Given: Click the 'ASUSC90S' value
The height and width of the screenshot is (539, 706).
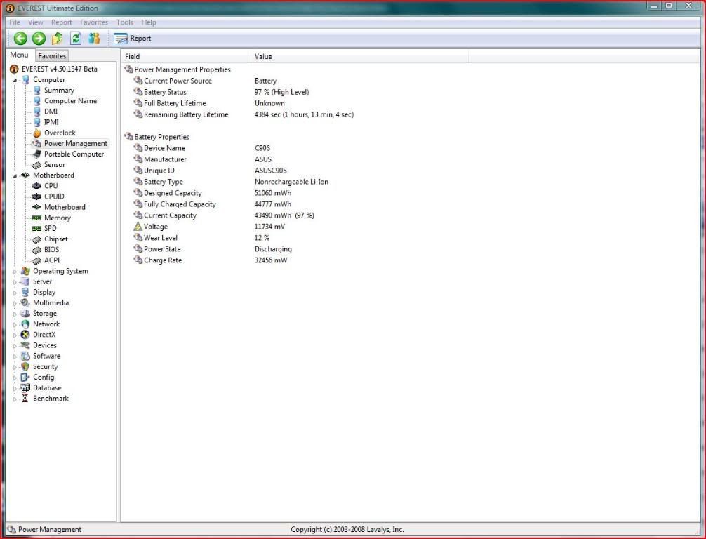Looking at the screenshot, I should (270, 171).
